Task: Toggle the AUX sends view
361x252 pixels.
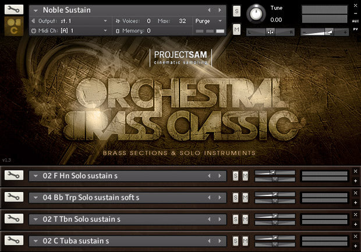Action: [356, 21]
